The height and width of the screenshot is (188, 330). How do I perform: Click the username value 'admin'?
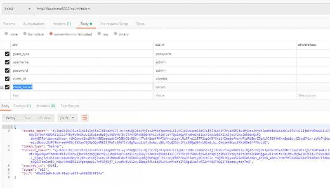click(x=160, y=62)
